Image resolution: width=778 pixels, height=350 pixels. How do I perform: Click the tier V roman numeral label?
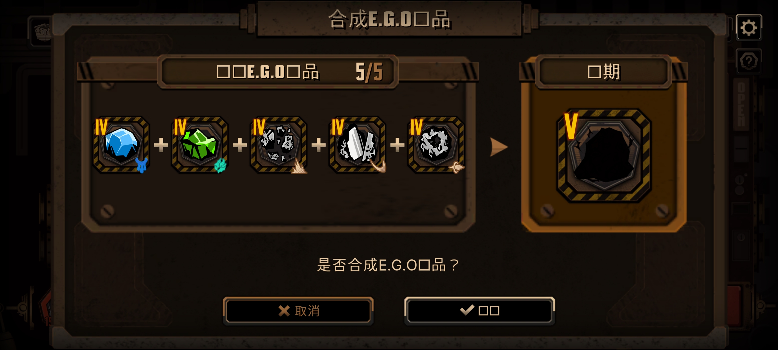coord(571,126)
